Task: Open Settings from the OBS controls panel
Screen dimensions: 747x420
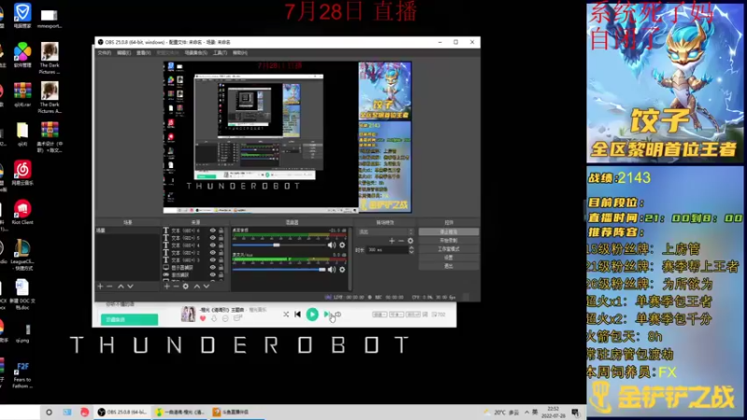Action: coord(449,258)
